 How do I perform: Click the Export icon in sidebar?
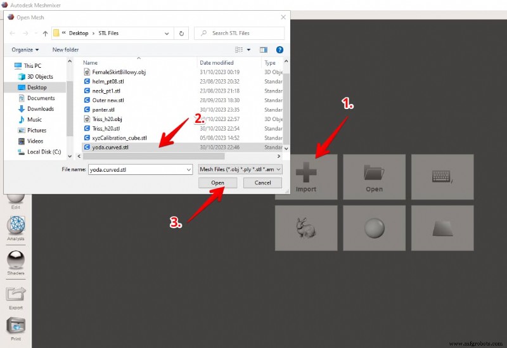[x=16, y=298]
